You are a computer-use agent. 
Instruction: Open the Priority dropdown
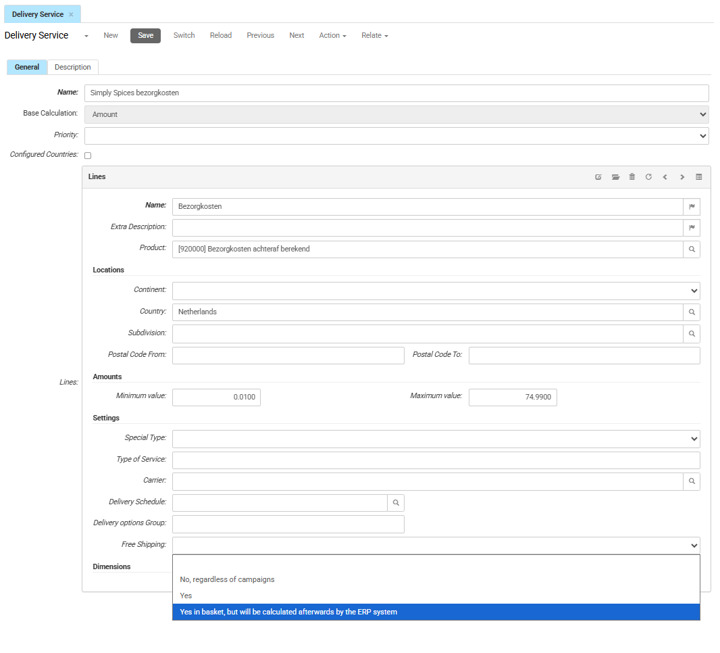396,136
